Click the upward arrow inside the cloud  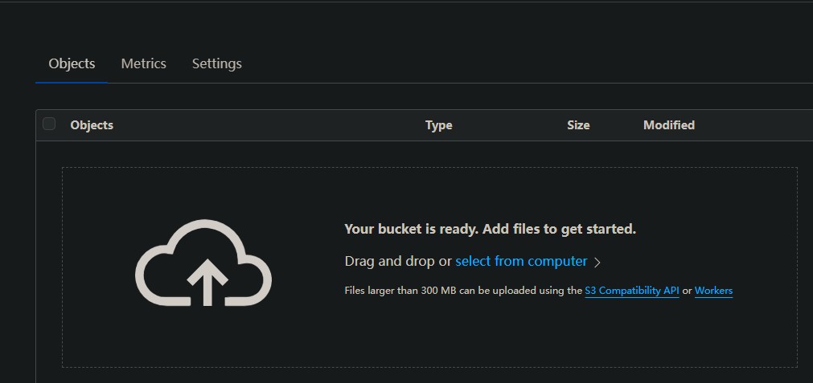[207, 281]
